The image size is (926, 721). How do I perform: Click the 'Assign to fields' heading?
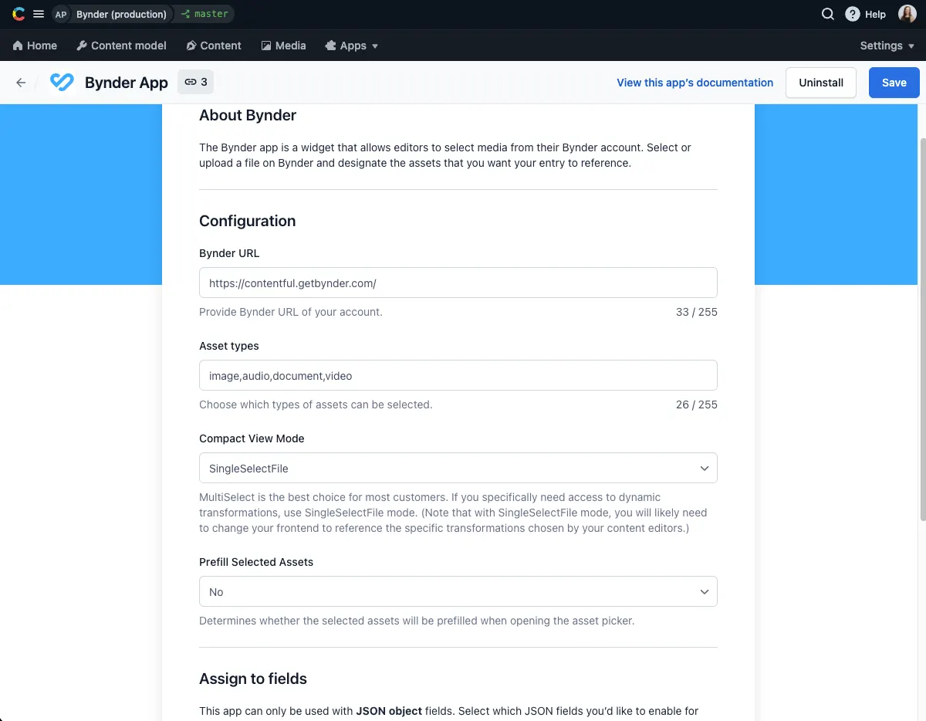pos(253,679)
